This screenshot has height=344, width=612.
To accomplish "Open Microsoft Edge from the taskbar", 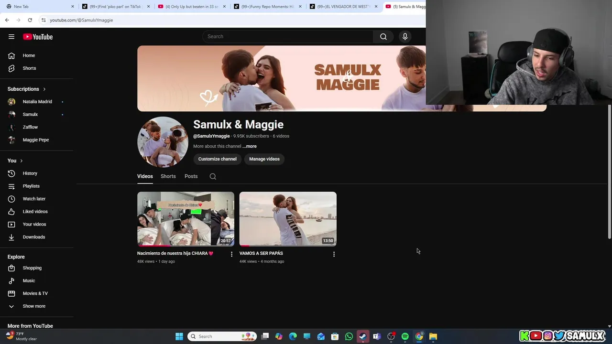I will [293, 336].
